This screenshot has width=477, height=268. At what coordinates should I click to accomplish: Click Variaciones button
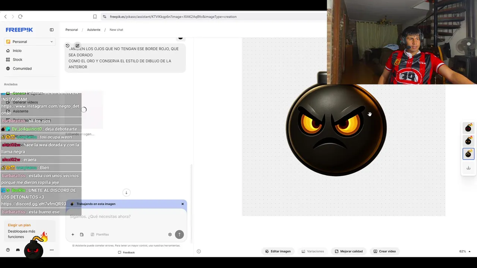313,251
